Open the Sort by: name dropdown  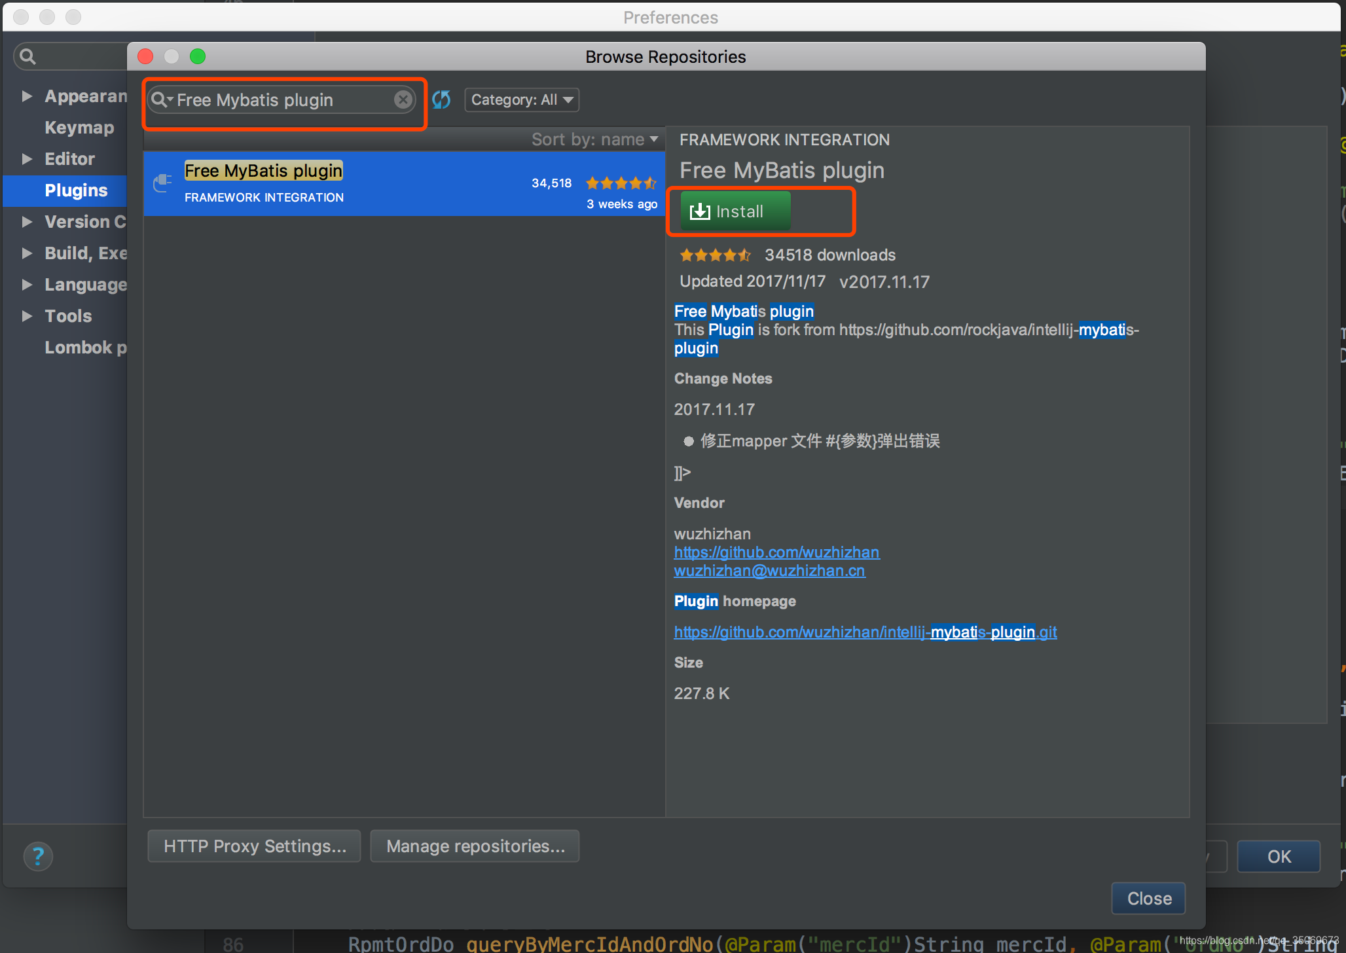point(594,139)
